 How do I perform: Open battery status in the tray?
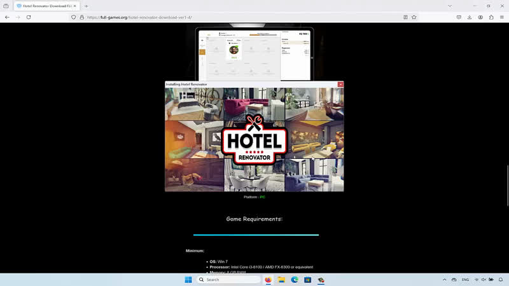point(491,280)
